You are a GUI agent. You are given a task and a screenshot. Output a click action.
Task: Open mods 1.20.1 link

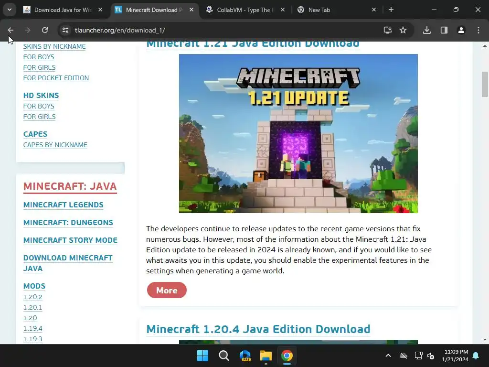coord(33,308)
